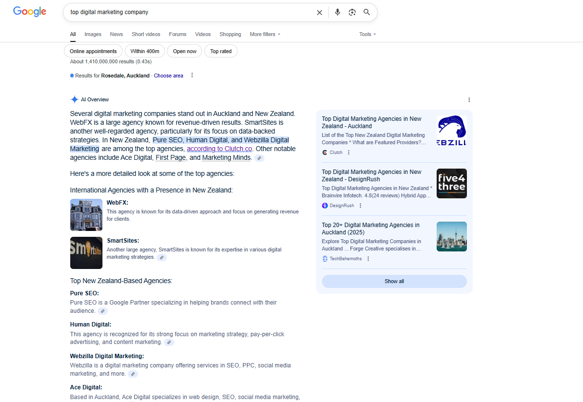The height and width of the screenshot is (402, 583).
Task: Open three-dot options beside Clutch source
Action: (x=348, y=153)
